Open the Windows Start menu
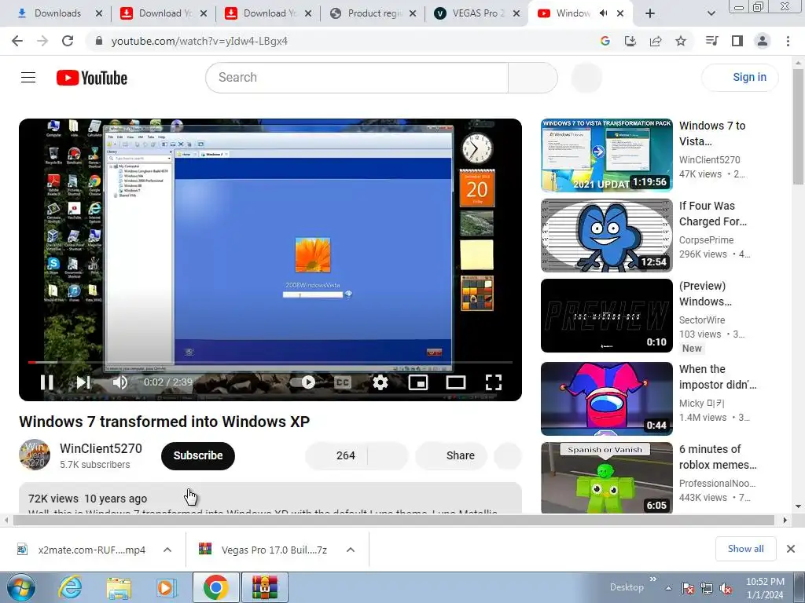 tap(20, 587)
